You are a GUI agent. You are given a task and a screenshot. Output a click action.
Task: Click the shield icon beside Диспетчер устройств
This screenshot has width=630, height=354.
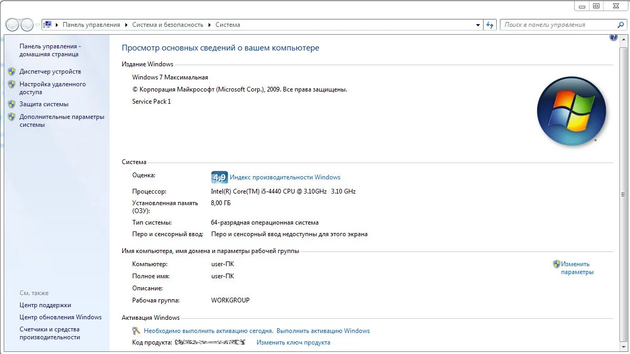pyautogui.click(x=12, y=72)
